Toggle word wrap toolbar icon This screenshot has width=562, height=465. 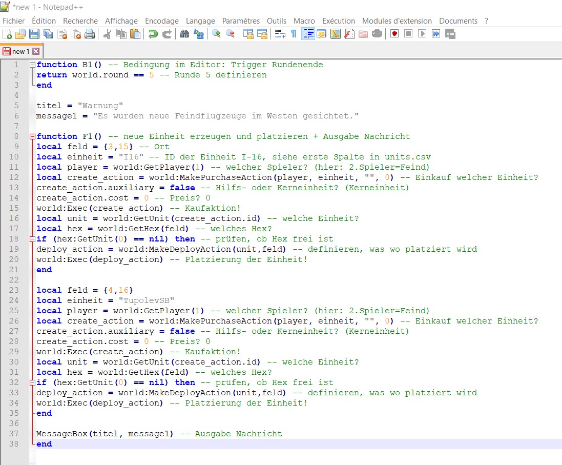280,34
